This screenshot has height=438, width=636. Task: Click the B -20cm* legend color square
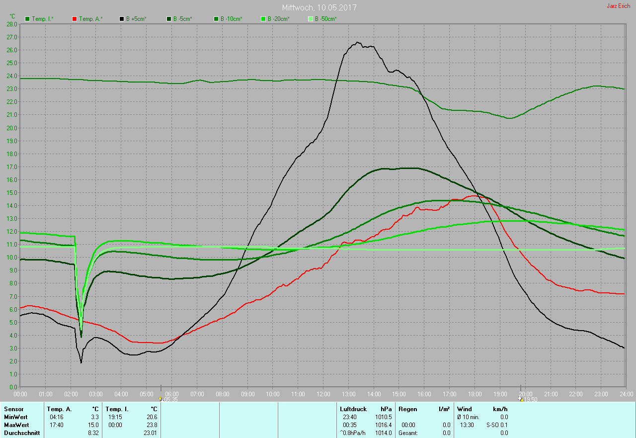(263, 19)
